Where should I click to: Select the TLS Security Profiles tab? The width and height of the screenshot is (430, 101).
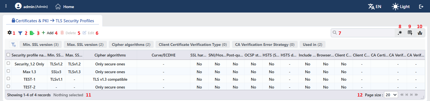[53, 21]
